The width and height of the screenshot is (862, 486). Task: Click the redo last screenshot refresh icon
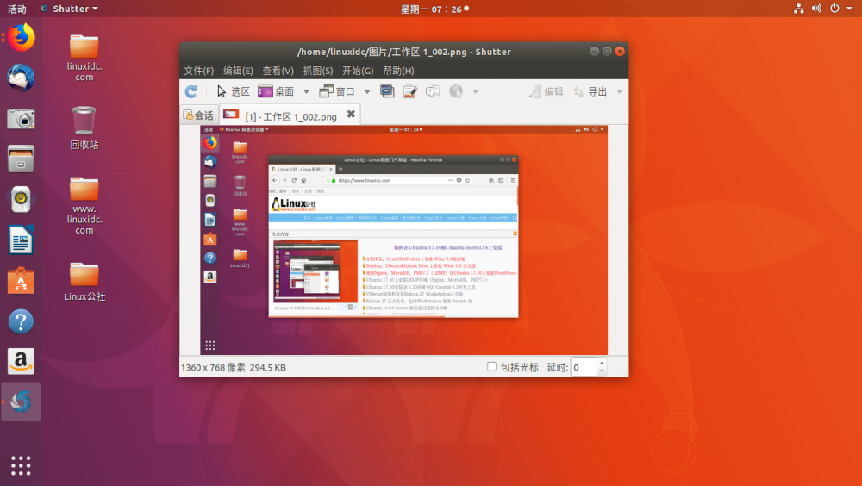(x=191, y=91)
